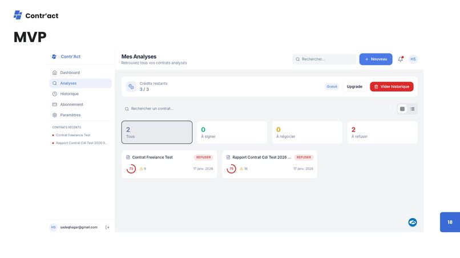The width and height of the screenshot is (460, 258).
Task: Click the Paramètres gear icon
Action: [x=55, y=115]
